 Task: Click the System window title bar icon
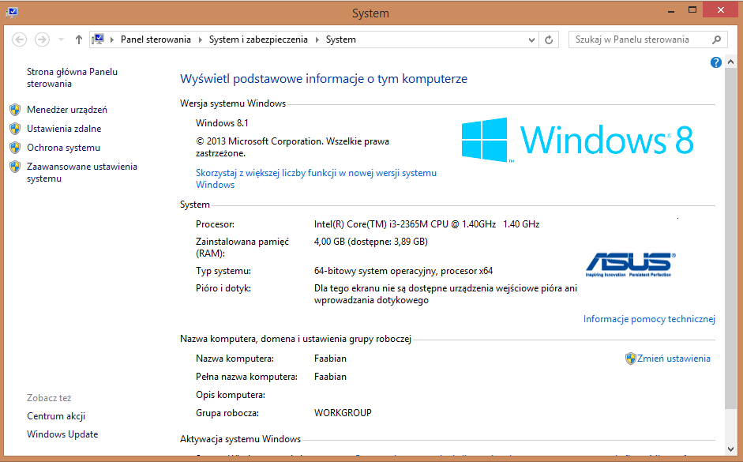click(x=12, y=13)
